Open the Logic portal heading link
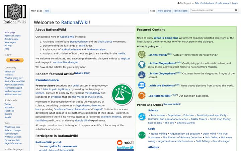Image resolution: width=241 pixels, height=151 pixels. 152,129
